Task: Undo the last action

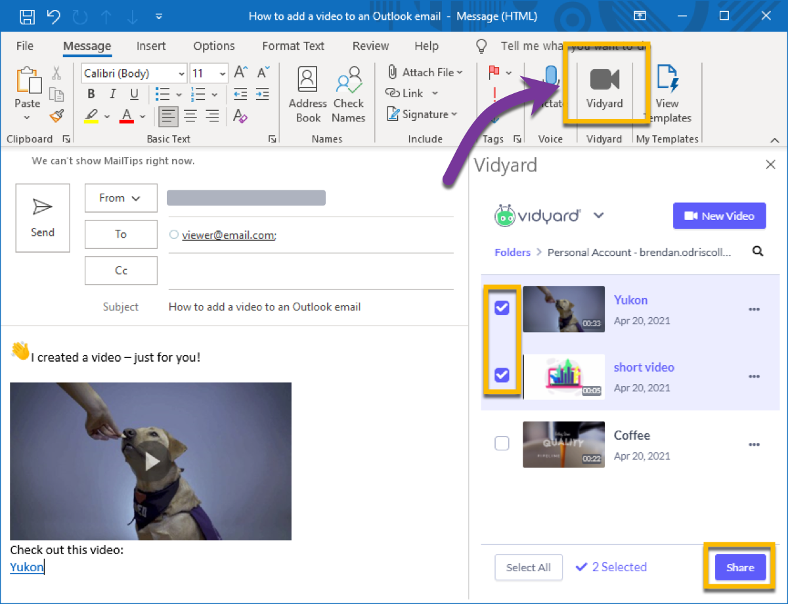Action: point(55,16)
